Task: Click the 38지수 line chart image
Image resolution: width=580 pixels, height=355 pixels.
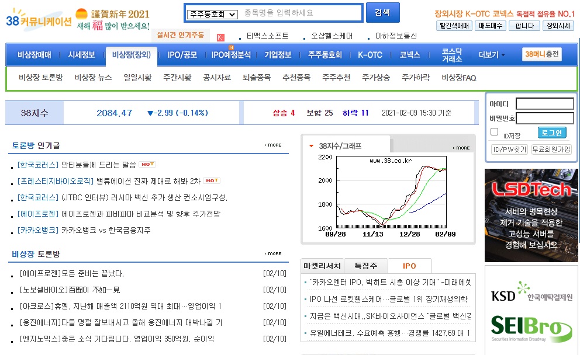Action: (x=387, y=196)
